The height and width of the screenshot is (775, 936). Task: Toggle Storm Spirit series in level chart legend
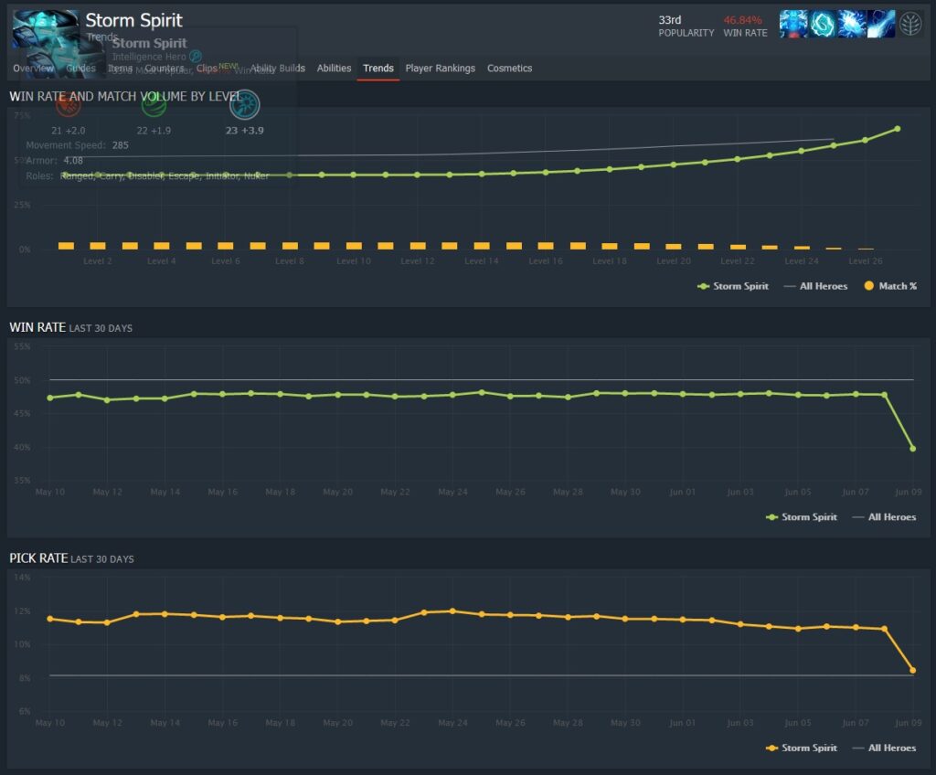tap(733, 286)
